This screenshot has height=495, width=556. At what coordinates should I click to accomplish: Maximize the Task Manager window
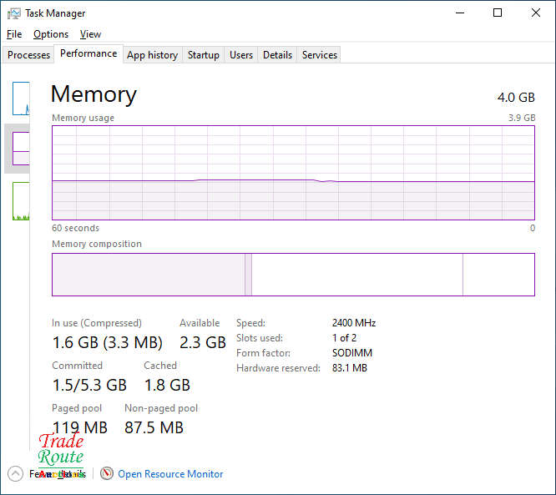pos(498,13)
